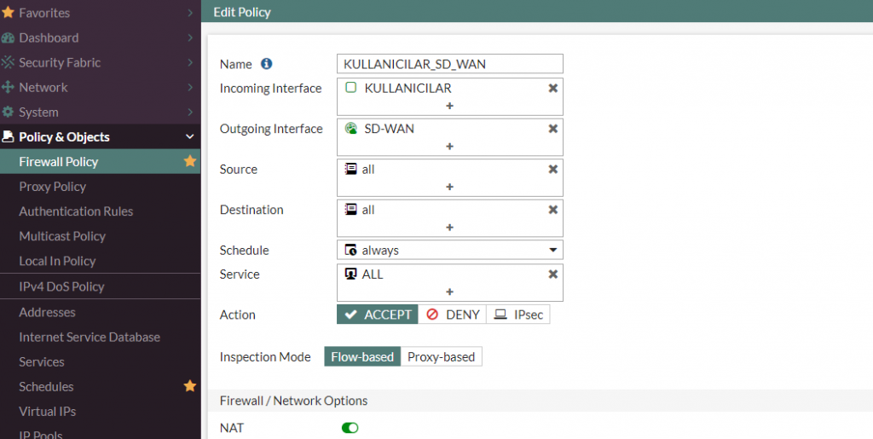Add another Outgoing Interface with plus

point(450,147)
